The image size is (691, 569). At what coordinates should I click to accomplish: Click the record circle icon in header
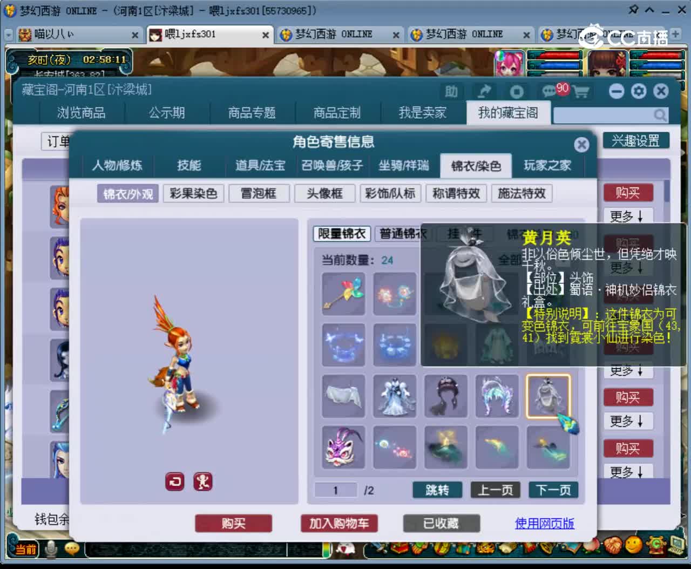pyautogui.click(x=517, y=91)
